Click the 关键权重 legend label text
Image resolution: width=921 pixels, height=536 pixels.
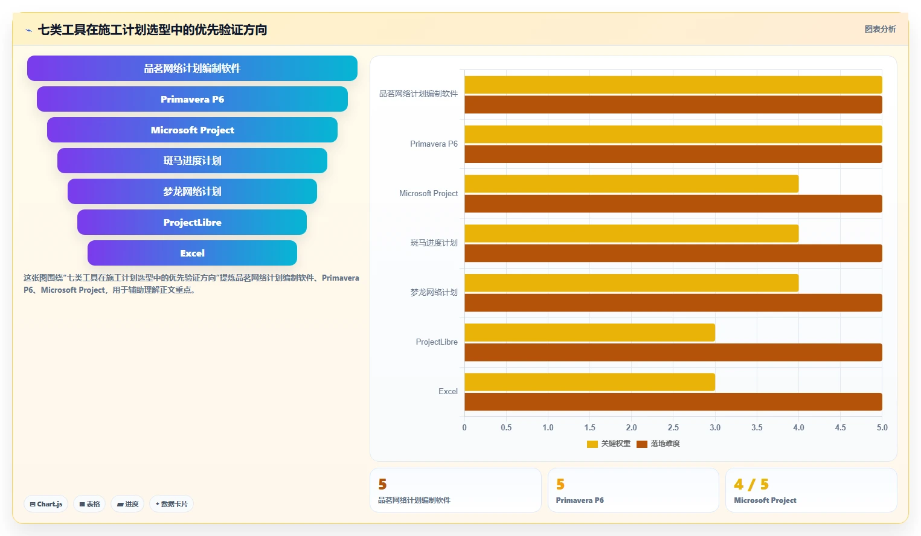[615, 444]
